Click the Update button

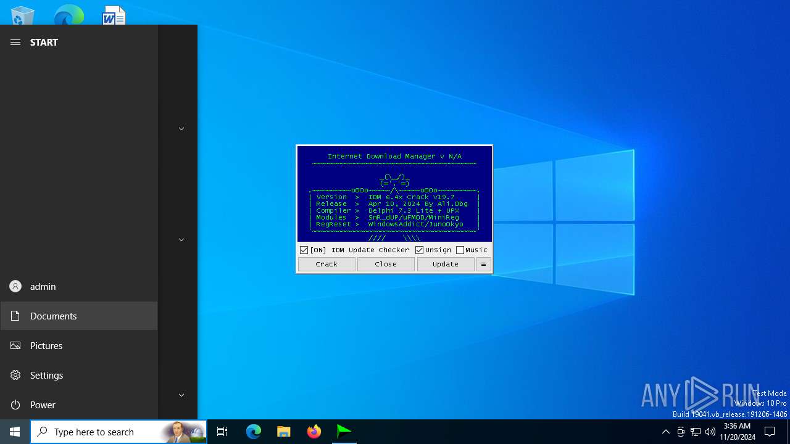coord(445,264)
